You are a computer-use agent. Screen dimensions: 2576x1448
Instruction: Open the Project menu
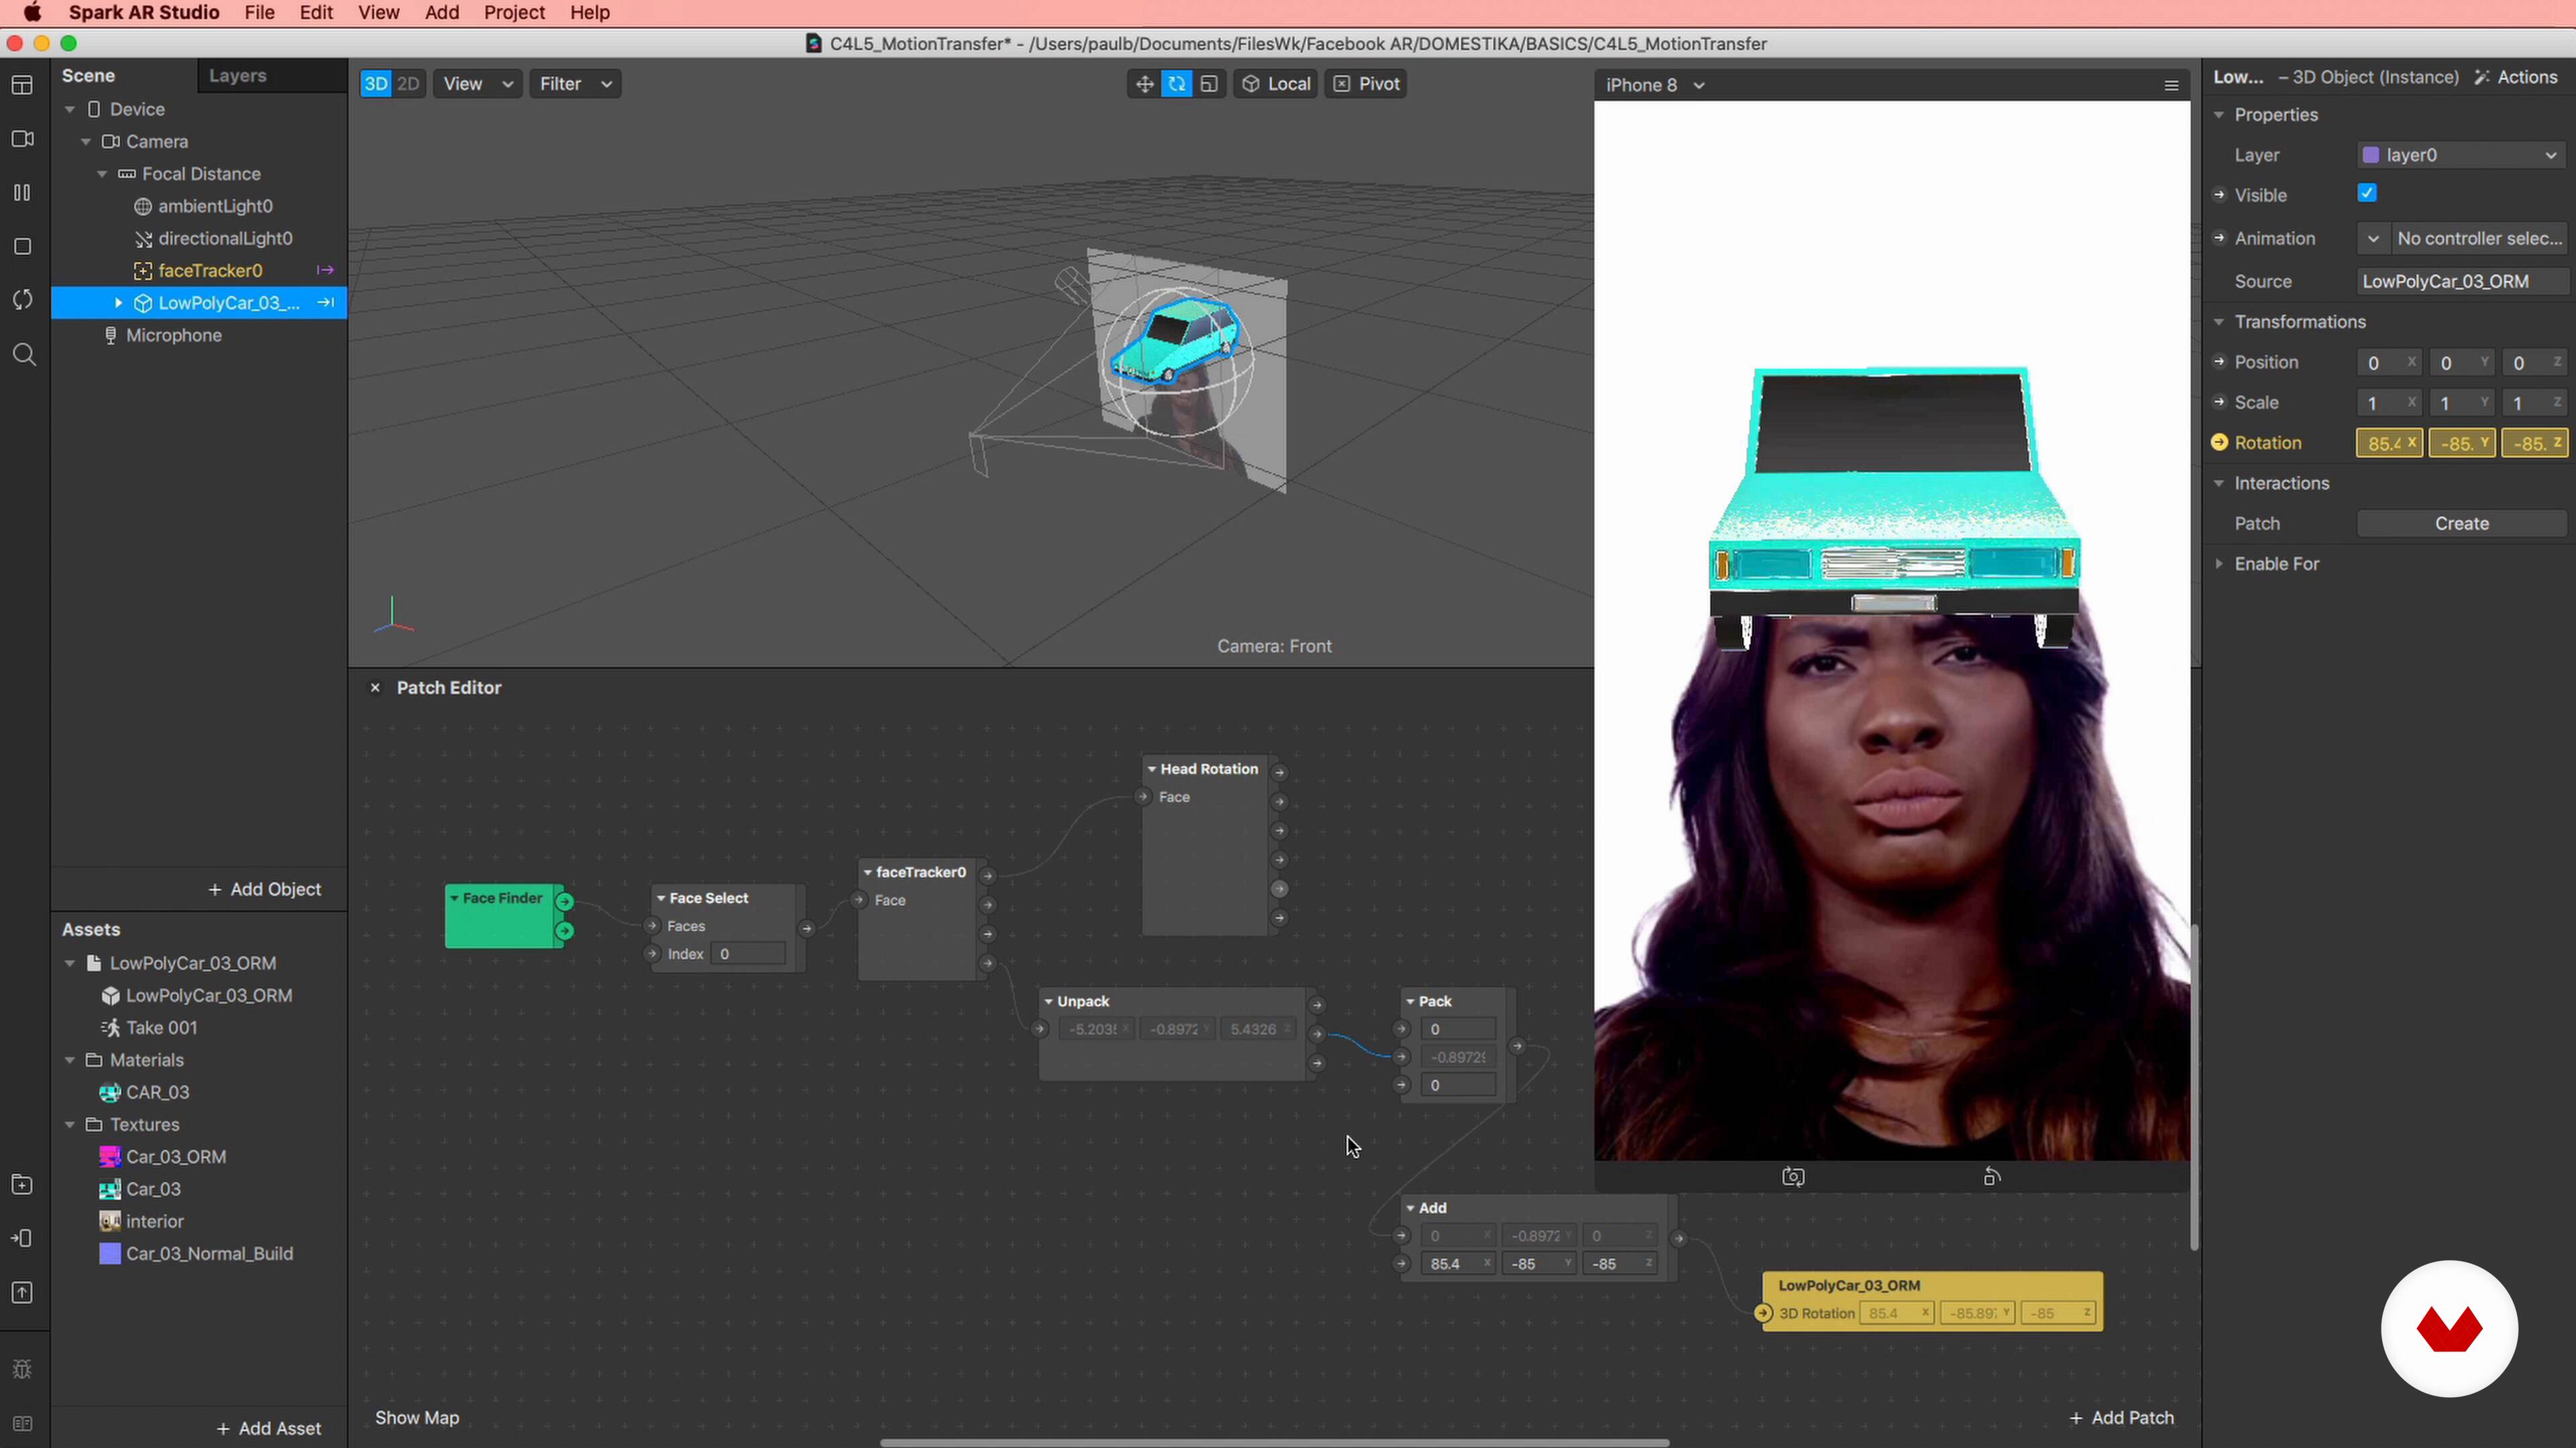(514, 13)
